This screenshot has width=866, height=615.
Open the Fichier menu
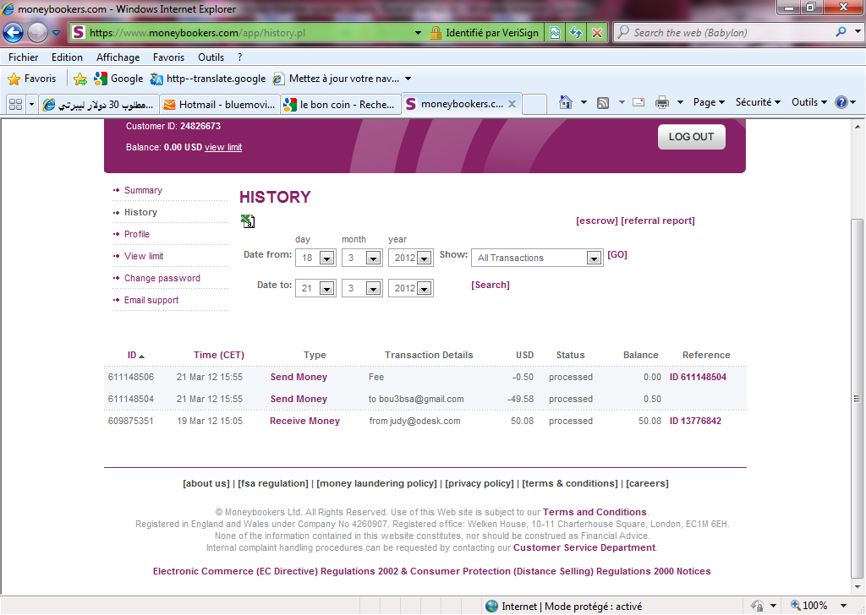tap(23, 57)
